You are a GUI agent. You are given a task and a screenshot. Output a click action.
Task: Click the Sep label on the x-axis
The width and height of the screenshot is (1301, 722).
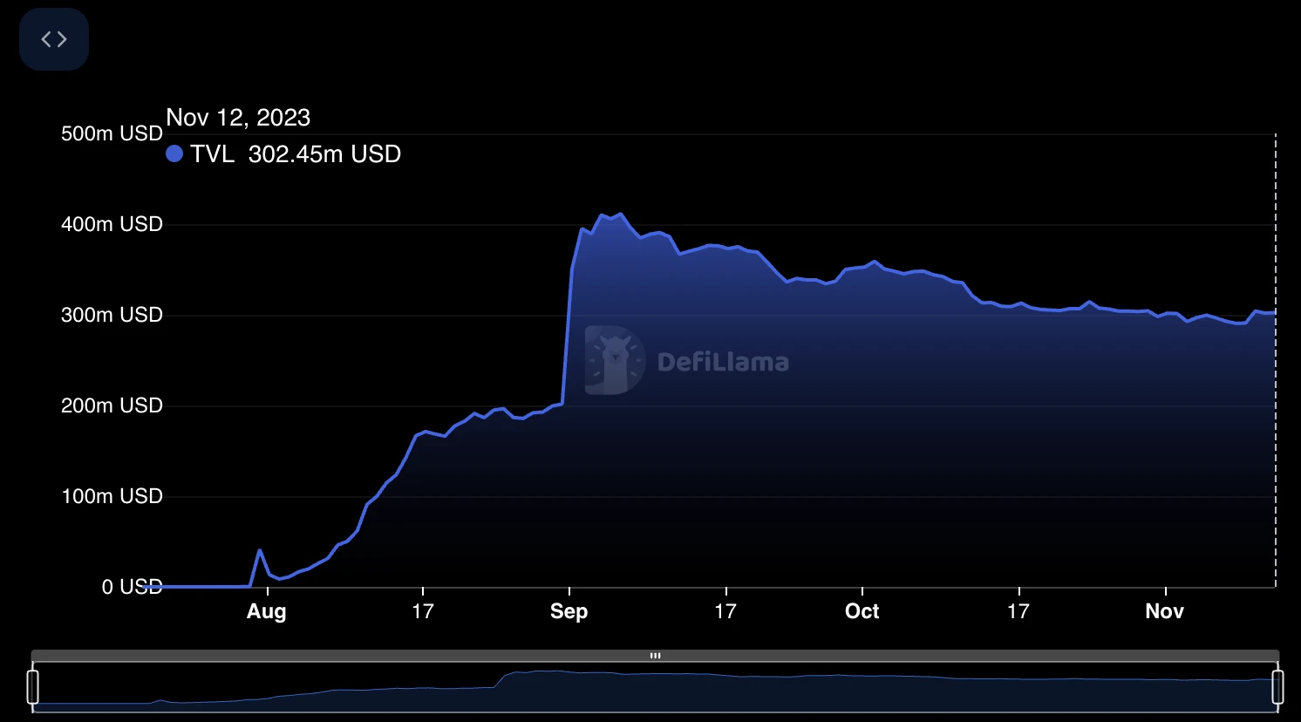(569, 611)
